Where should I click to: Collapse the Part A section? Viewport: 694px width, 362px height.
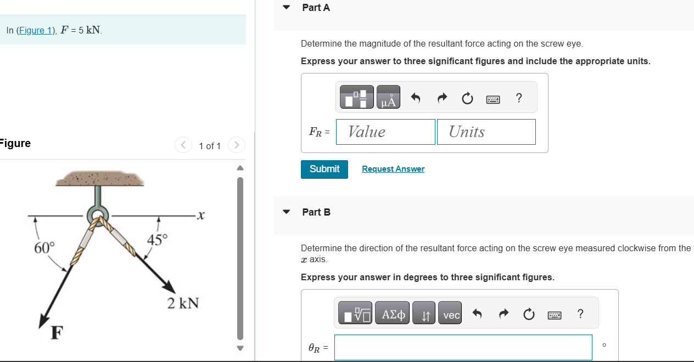[x=286, y=7]
